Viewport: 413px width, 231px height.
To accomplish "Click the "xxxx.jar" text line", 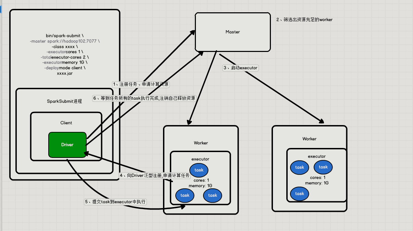I will pyautogui.click(x=65, y=73).
